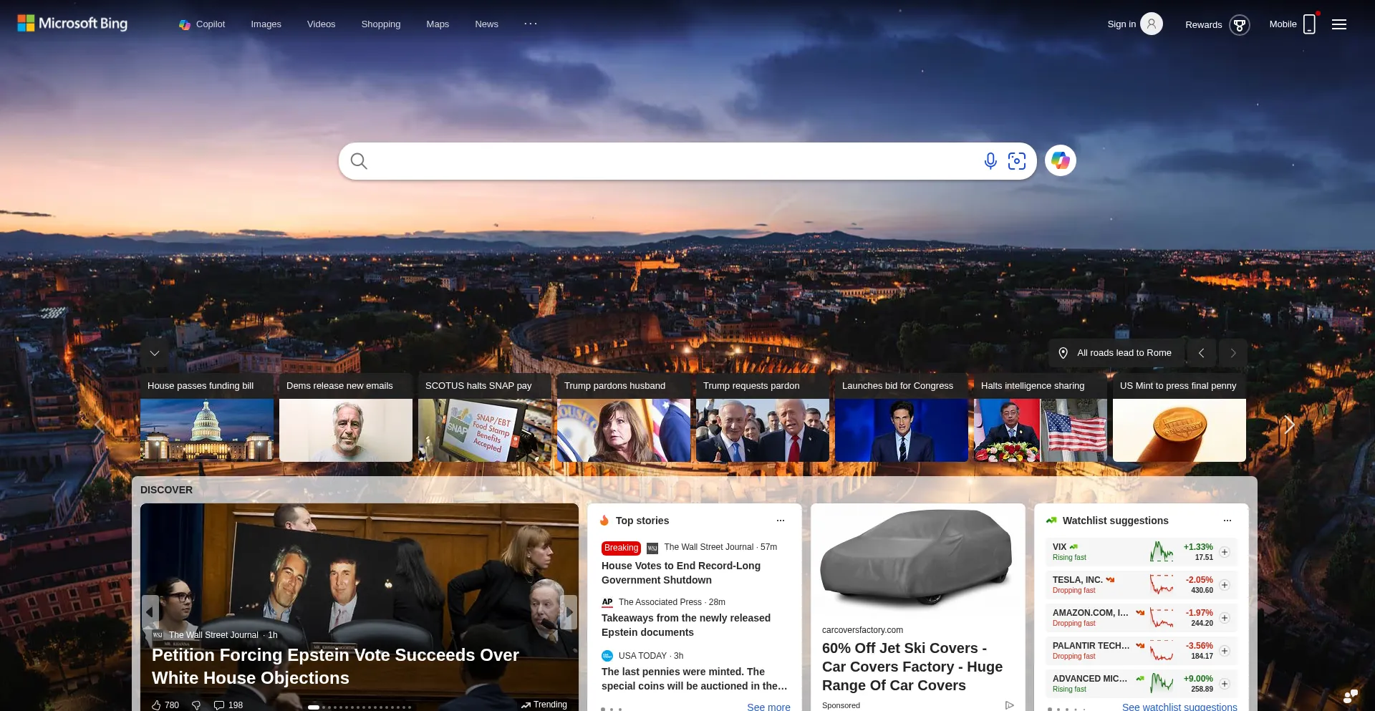Image resolution: width=1375 pixels, height=711 pixels.
Task: Like the Epstein petition story
Action: (x=156, y=705)
